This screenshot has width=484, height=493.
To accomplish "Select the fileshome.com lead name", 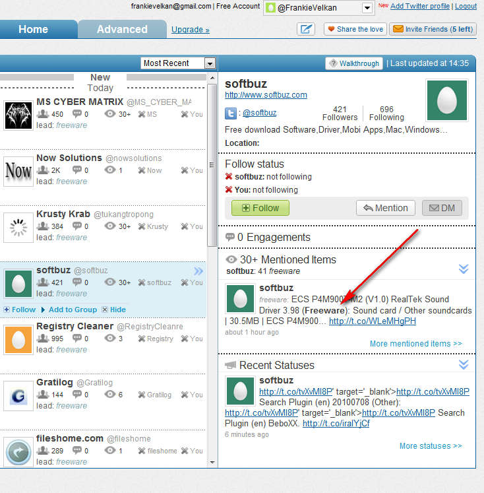I will click(70, 438).
